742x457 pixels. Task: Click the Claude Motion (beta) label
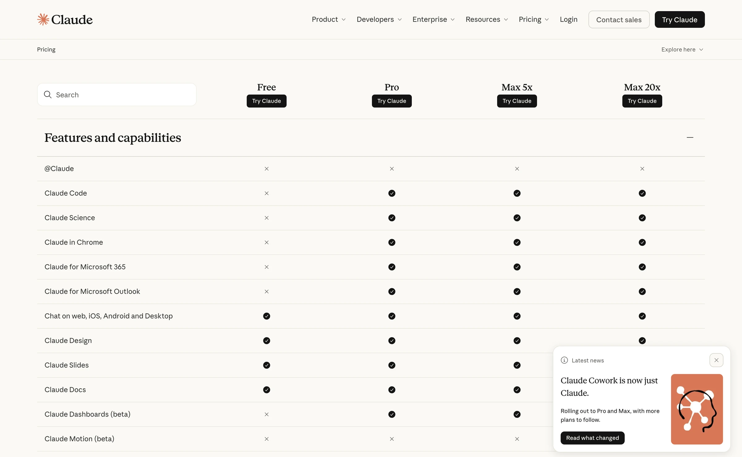point(79,439)
